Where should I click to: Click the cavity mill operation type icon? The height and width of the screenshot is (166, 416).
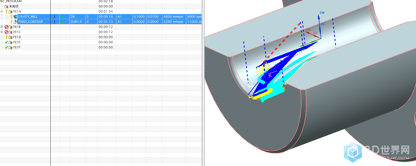coord(15,17)
